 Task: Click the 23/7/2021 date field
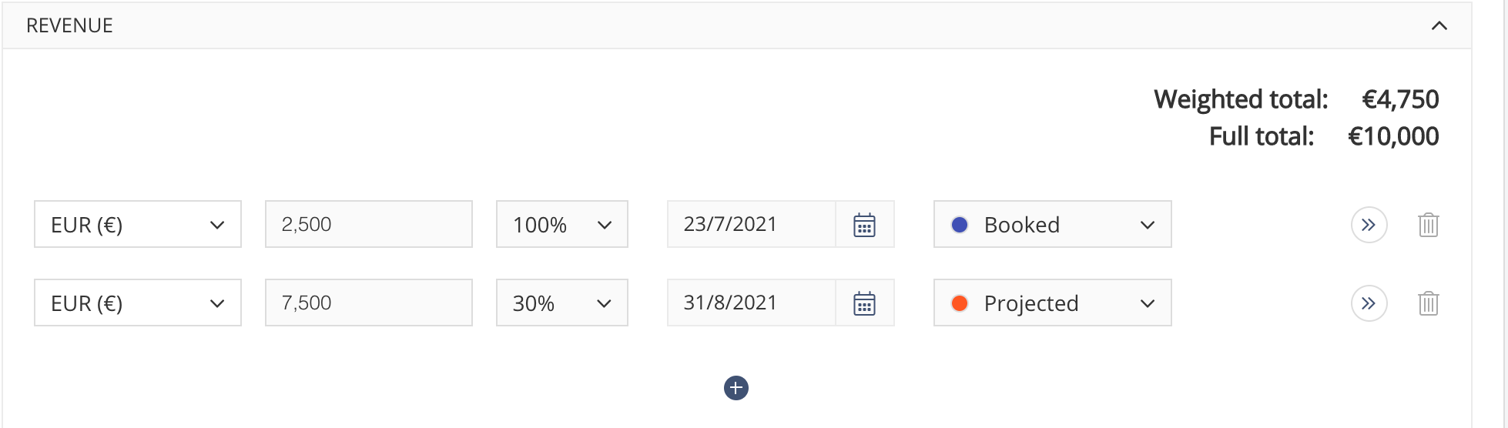[752, 224]
